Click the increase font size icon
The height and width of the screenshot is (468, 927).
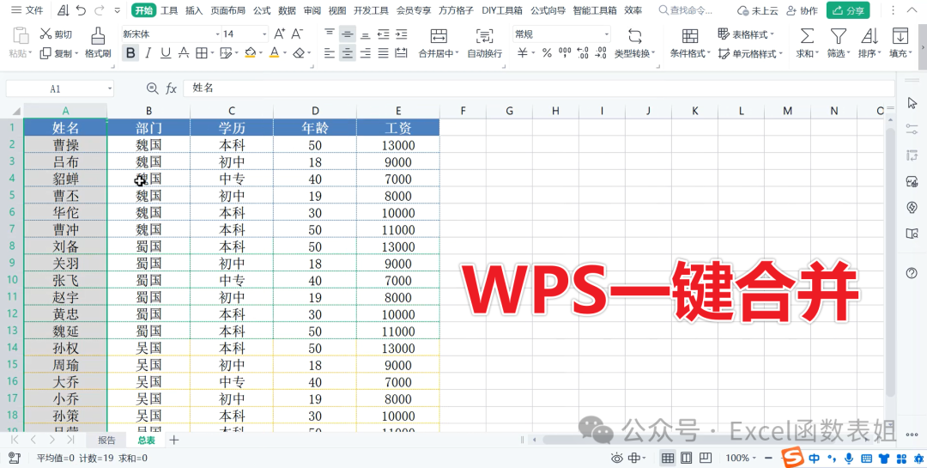click(x=279, y=34)
